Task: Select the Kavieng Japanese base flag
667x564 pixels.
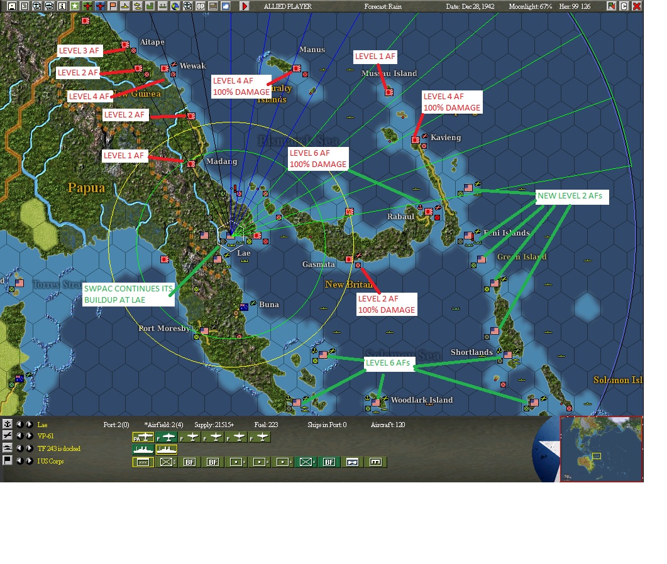Action: click(416, 139)
